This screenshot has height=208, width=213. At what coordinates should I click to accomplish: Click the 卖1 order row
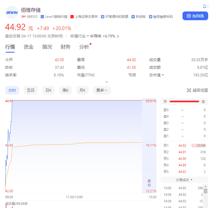[184, 136]
